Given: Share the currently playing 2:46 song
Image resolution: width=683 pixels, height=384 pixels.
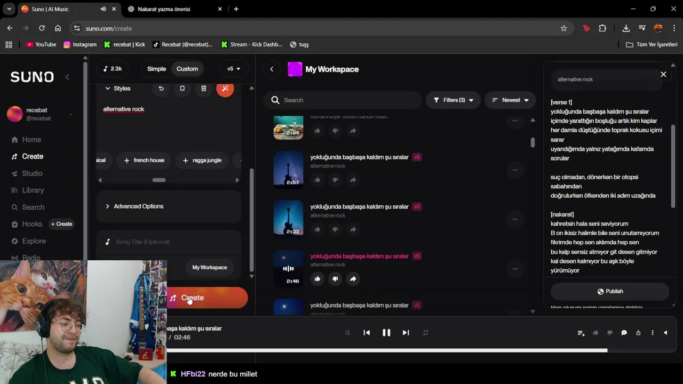Looking at the screenshot, I should pos(353,278).
